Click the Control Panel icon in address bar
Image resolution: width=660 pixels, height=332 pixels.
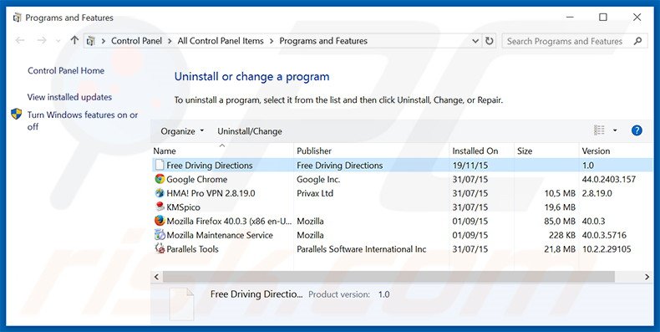[90, 41]
